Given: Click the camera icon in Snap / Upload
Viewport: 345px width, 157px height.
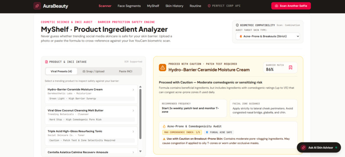Looking at the screenshot, I should 84,71.
